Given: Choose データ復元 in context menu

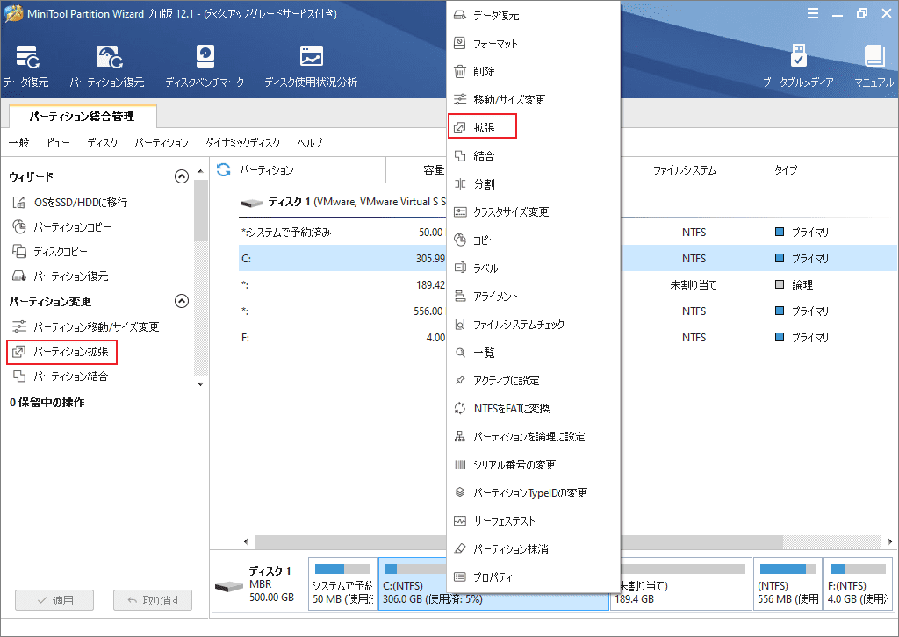Looking at the screenshot, I should [533, 16].
